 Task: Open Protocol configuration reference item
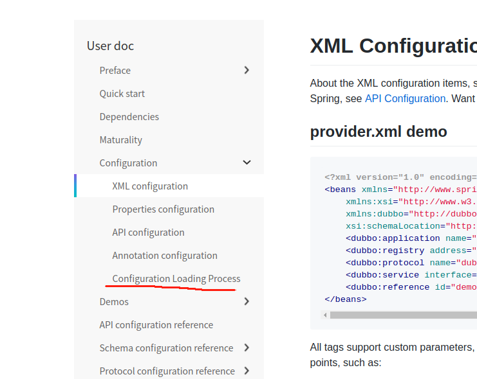[x=167, y=371]
